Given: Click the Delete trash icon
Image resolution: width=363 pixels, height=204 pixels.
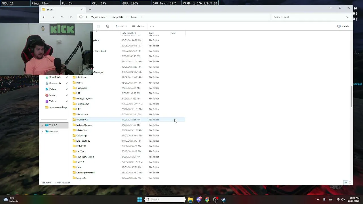Looking at the screenshot, I should click(x=107, y=26).
